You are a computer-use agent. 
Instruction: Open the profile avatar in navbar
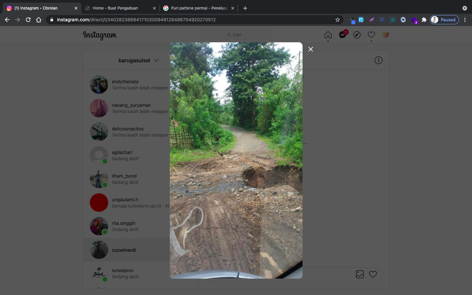pos(386,35)
